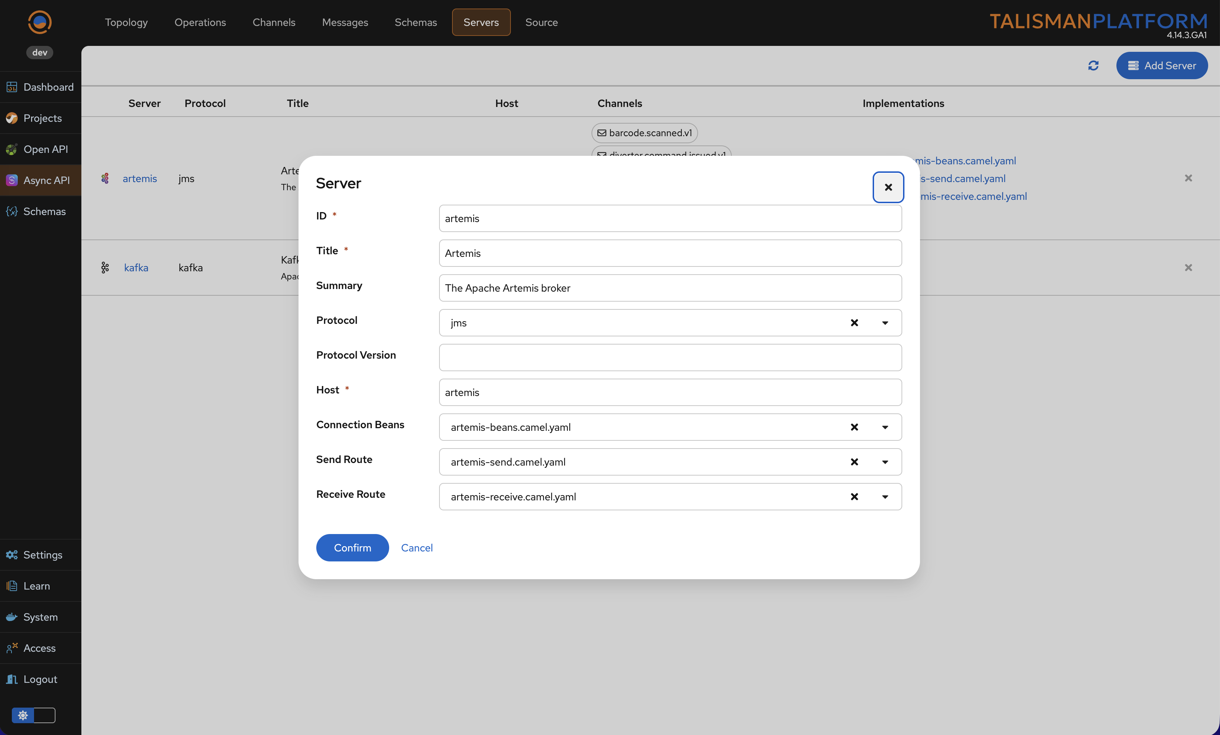The height and width of the screenshot is (735, 1220).
Task: Click the kafka server row icon
Action: 105,268
